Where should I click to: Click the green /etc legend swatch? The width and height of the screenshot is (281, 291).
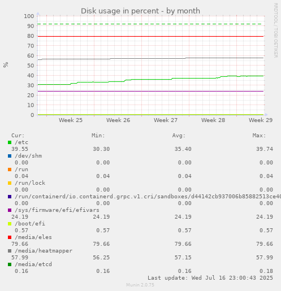tap(10, 142)
